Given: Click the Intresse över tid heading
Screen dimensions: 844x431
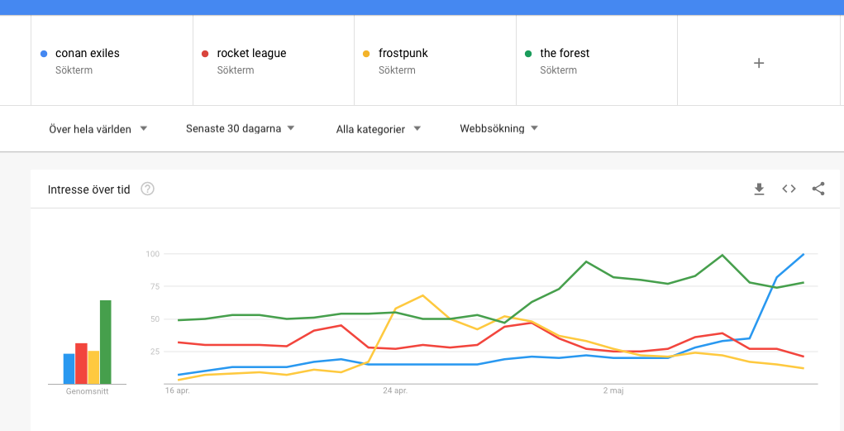Looking at the screenshot, I should pyautogui.click(x=88, y=189).
